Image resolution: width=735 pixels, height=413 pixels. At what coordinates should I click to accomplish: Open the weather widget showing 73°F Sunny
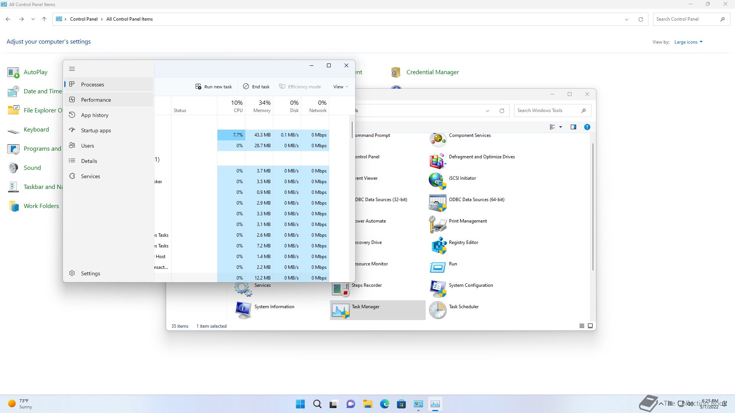click(x=21, y=404)
